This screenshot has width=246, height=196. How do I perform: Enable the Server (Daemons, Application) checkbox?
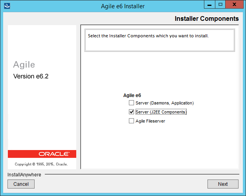[x=131, y=103]
